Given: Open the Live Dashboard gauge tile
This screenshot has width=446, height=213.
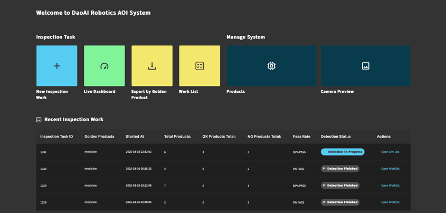Looking at the screenshot, I should (x=105, y=66).
